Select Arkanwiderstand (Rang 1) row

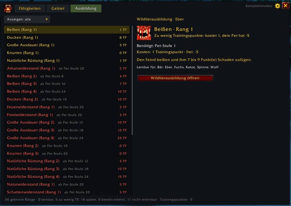tap(67, 68)
